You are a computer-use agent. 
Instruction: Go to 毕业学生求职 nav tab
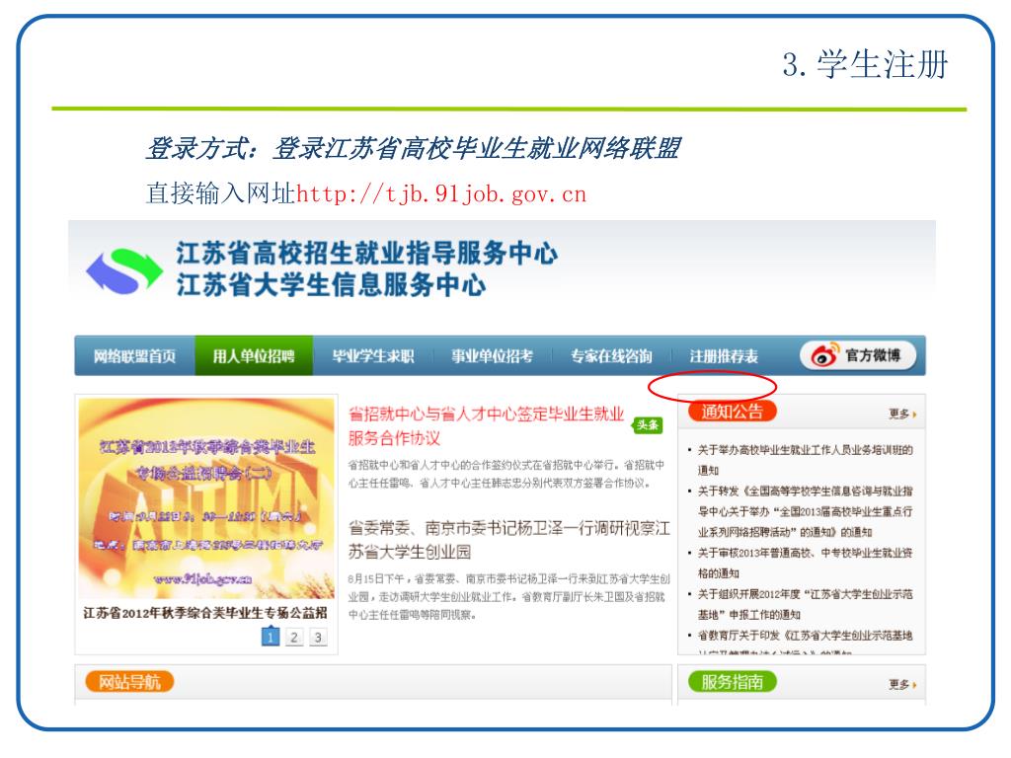click(x=373, y=355)
